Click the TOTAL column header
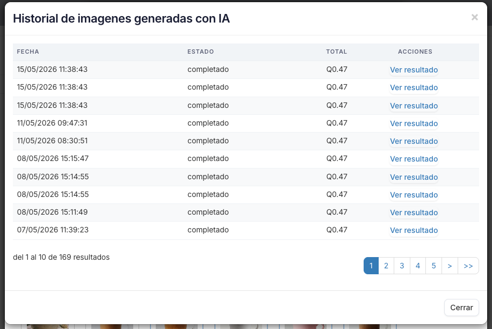The height and width of the screenshot is (329, 492). [336, 52]
